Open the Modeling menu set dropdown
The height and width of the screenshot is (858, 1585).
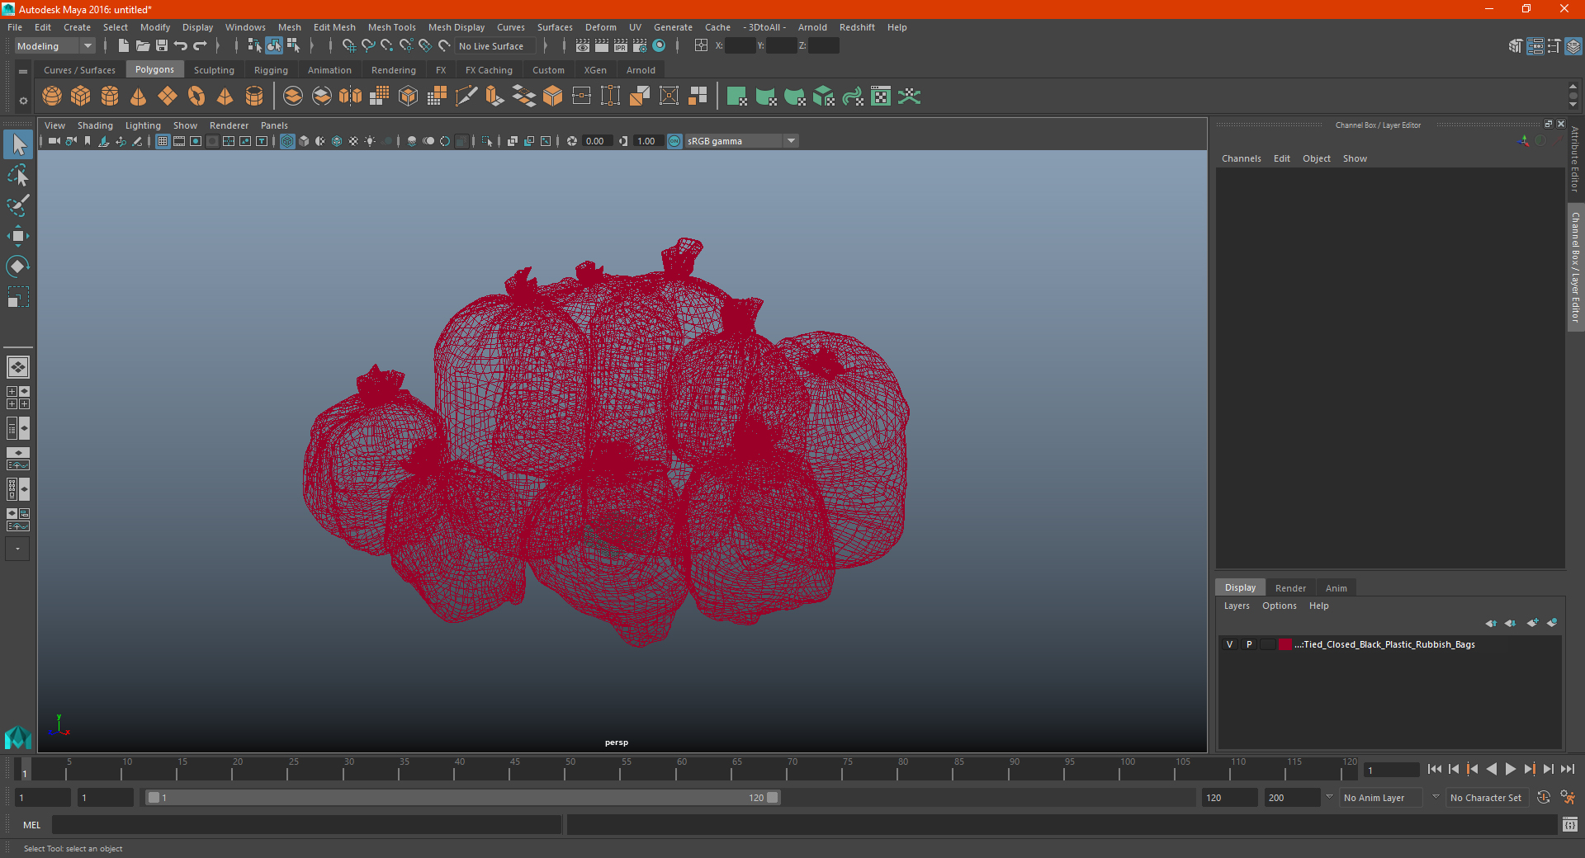tap(55, 46)
